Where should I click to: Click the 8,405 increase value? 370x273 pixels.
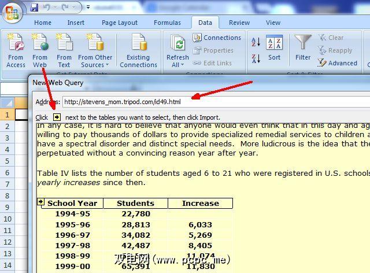(x=200, y=245)
